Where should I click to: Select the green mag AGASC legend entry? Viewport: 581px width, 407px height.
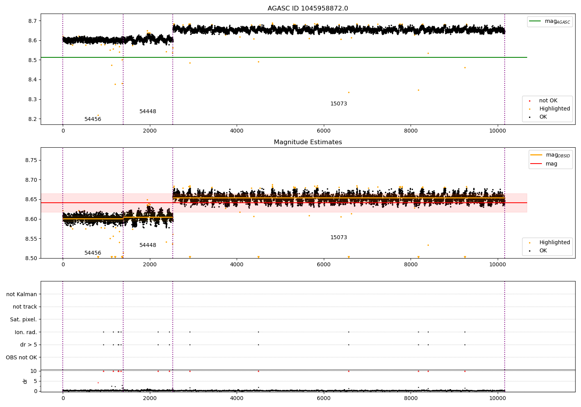pyautogui.click(x=550, y=21)
